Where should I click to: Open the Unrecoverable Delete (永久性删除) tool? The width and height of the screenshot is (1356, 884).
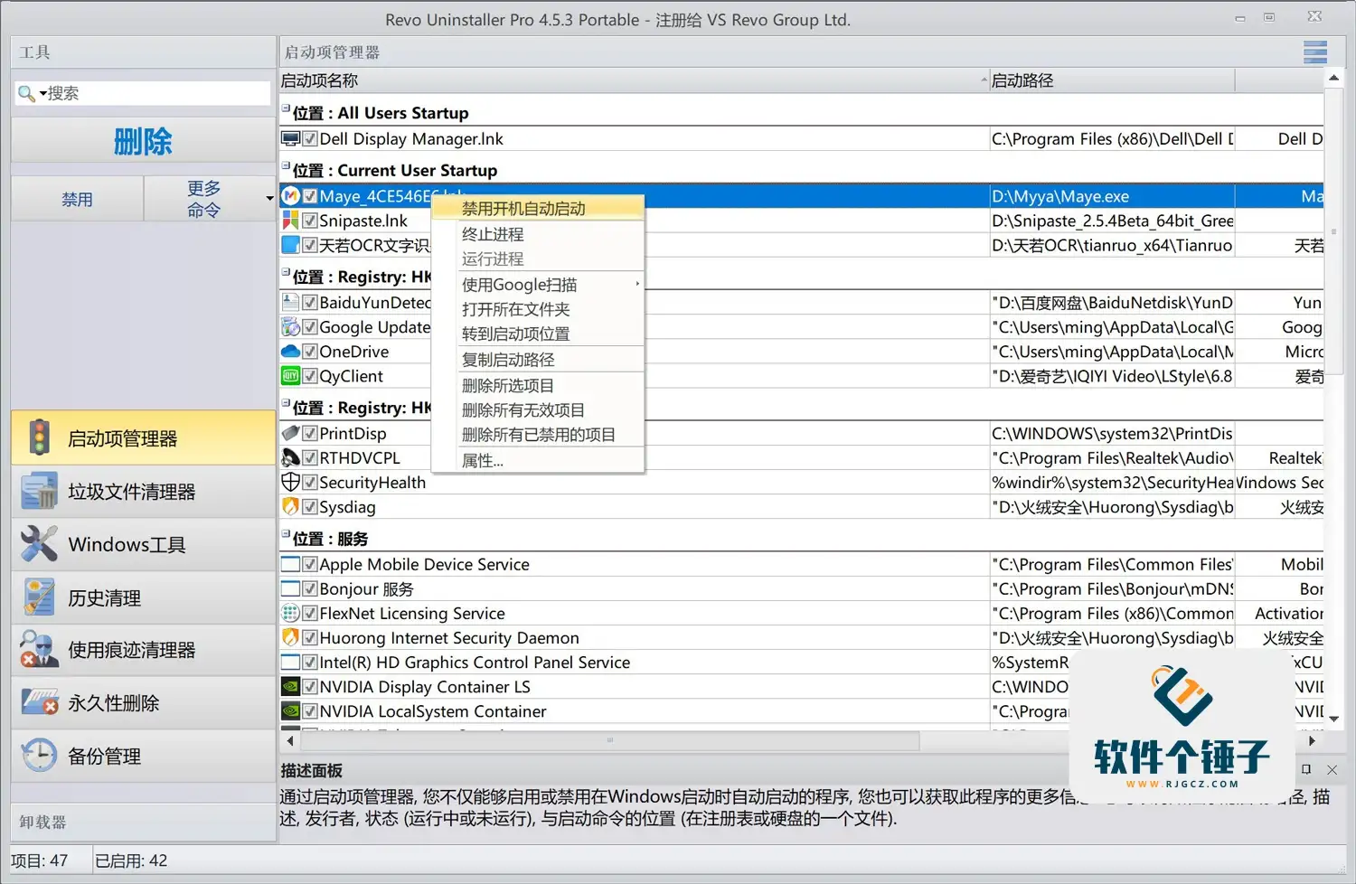[x=143, y=702]
